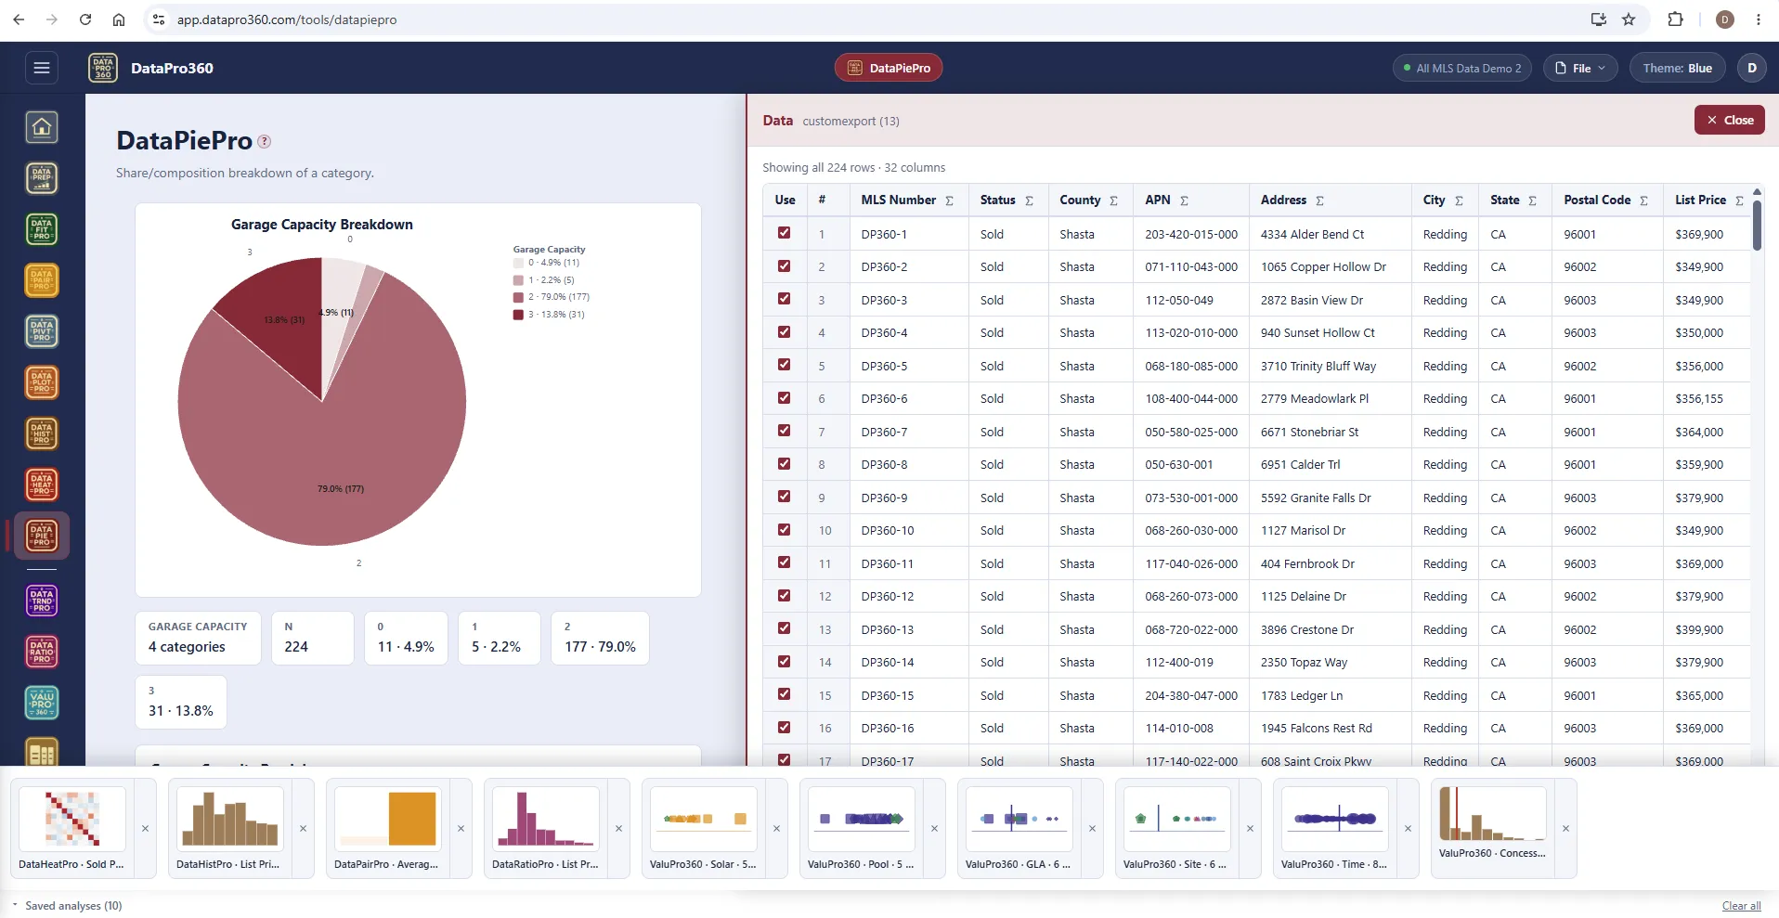Uncheck the Use box for DP360-2
1779x918 pixels.
tap(785, 265)
